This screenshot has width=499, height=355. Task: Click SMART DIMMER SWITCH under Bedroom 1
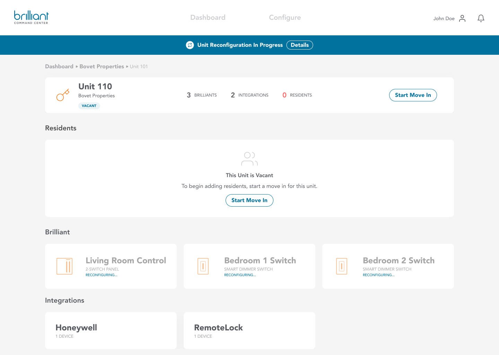pos(248,269)
